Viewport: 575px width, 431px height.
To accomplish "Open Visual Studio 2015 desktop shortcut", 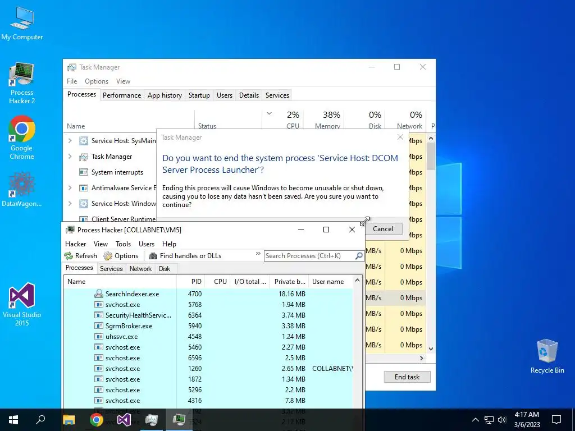I will [22, 304].
